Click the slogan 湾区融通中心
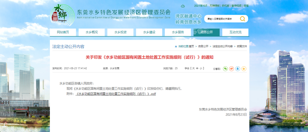Image resolution: width=308 pixels, height=132 pixels. click(189, 16)
